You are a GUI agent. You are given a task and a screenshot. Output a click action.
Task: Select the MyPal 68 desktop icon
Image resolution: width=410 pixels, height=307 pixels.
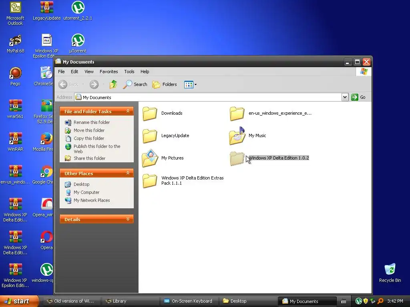click(x=15, y=40)
